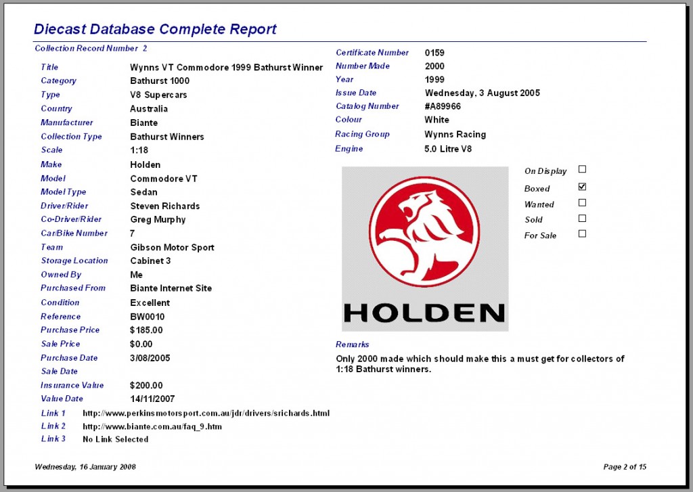
Task: Click the Certificate Number value 0159
Action: [x=434, y=53]
